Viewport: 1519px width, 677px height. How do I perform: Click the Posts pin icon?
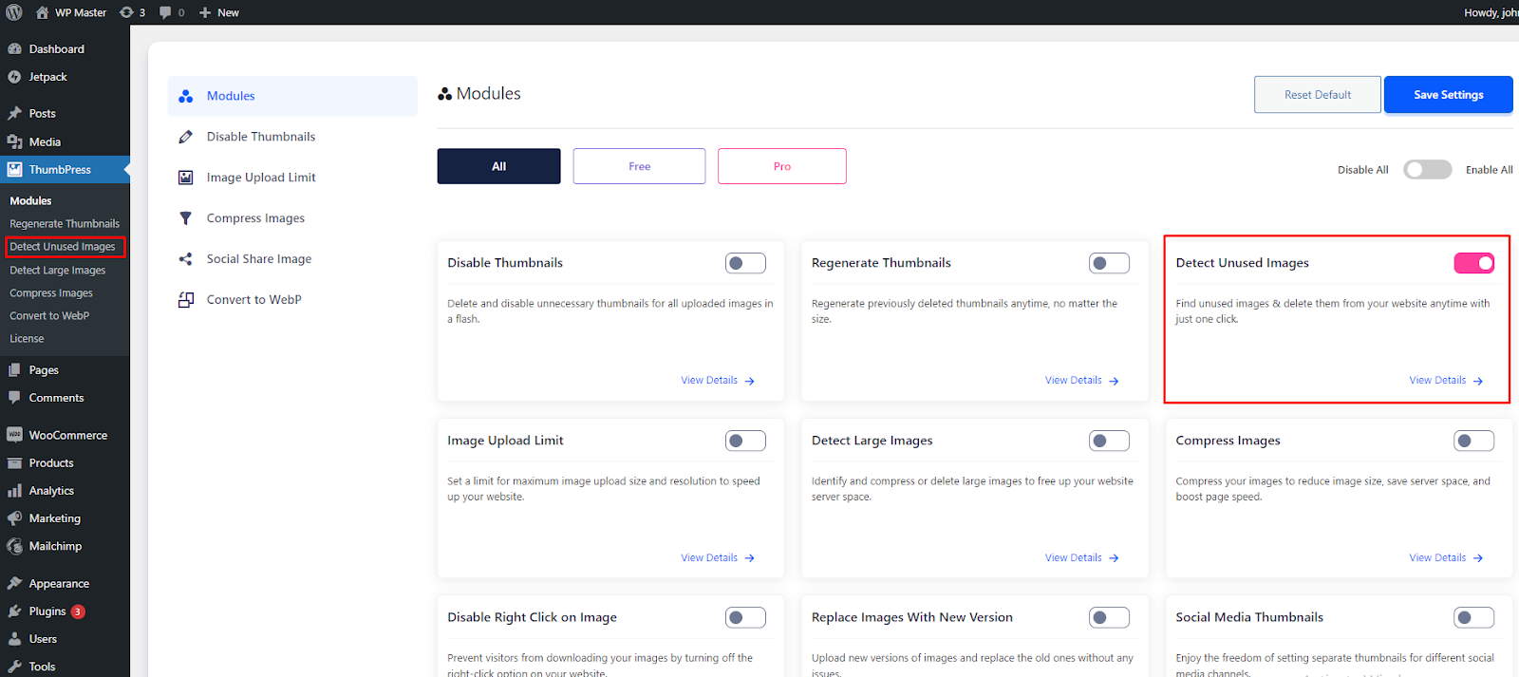(x=14, y=113)
